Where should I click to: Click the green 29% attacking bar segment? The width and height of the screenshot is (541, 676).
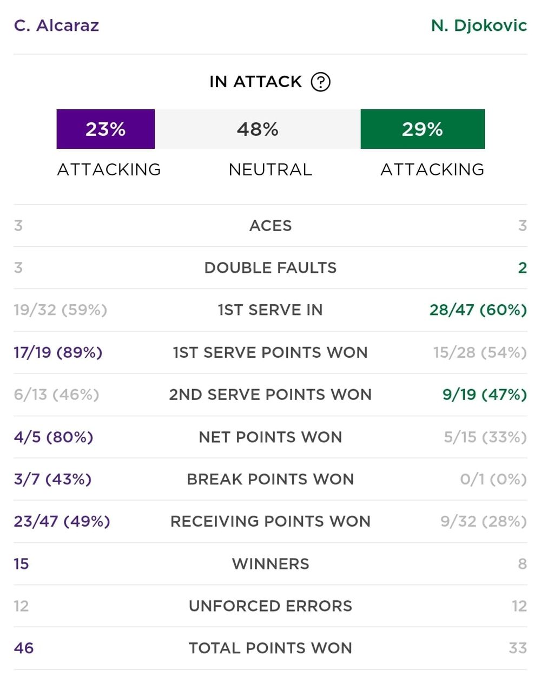pyautogui.click(x=423, y=129)
